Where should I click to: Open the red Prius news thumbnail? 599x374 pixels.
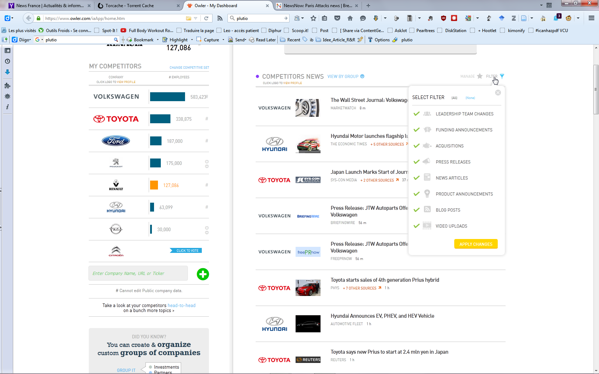click(308, 288)
